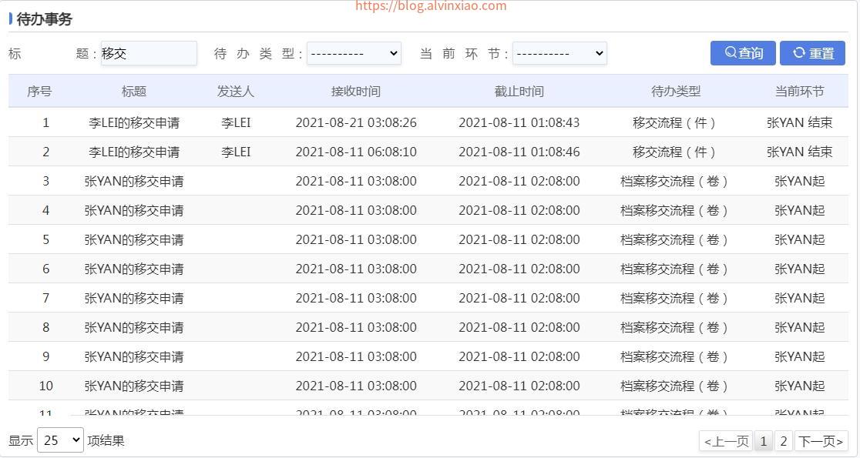This screenshot has width=860, height=458.
Task: Click the 查询 search button
Action: (x=743, y=53)
